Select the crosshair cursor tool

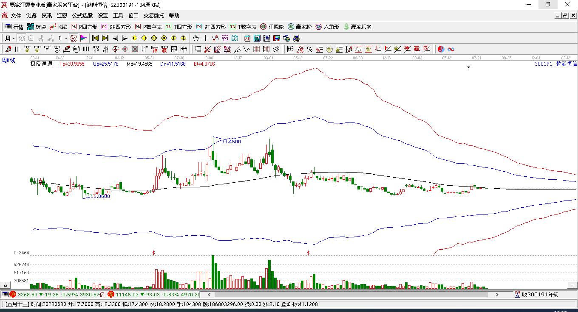click(x=206, y=38)
